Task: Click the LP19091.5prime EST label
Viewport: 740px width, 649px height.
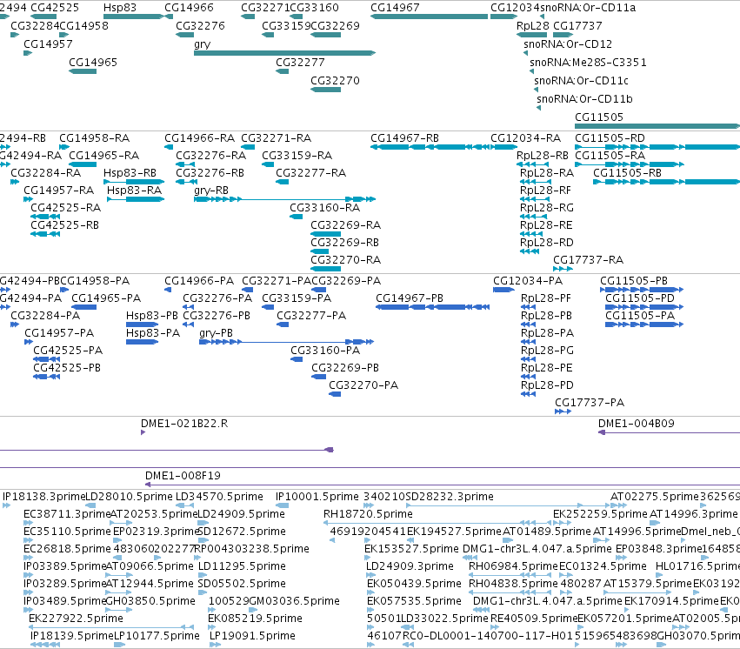Action: point(252,636)
